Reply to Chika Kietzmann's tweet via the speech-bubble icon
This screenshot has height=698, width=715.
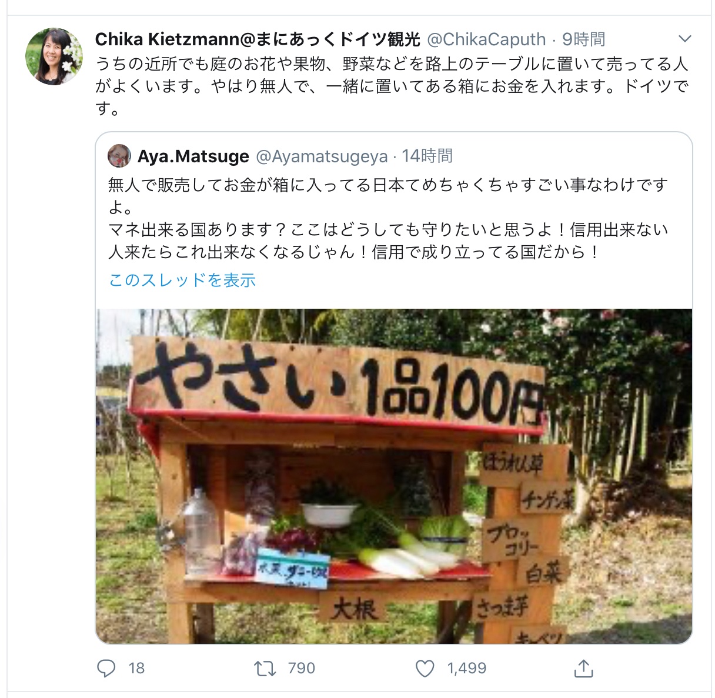(106, 668)
